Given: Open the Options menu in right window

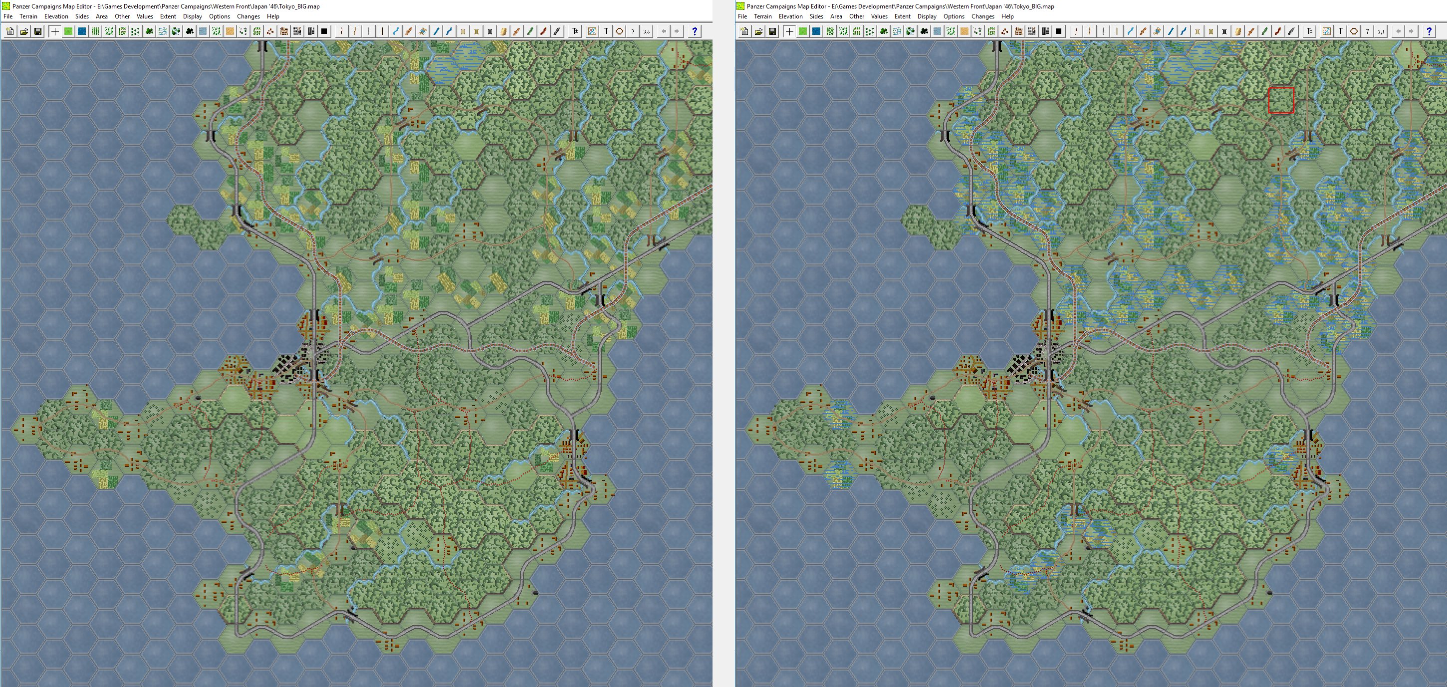Looking at the screenshot, I should pyautogui.click(x=954, y=16).
